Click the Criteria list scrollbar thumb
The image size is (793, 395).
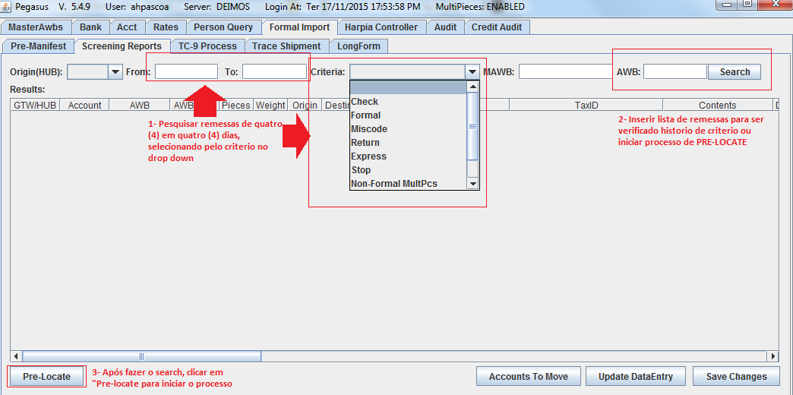tap(472, 126)
